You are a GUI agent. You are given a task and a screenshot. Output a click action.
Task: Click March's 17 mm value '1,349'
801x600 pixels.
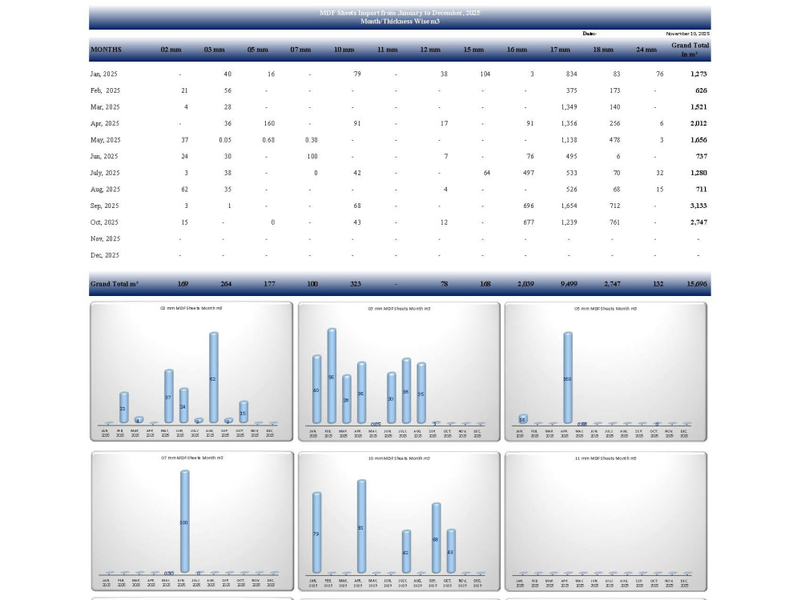point(569,107)
